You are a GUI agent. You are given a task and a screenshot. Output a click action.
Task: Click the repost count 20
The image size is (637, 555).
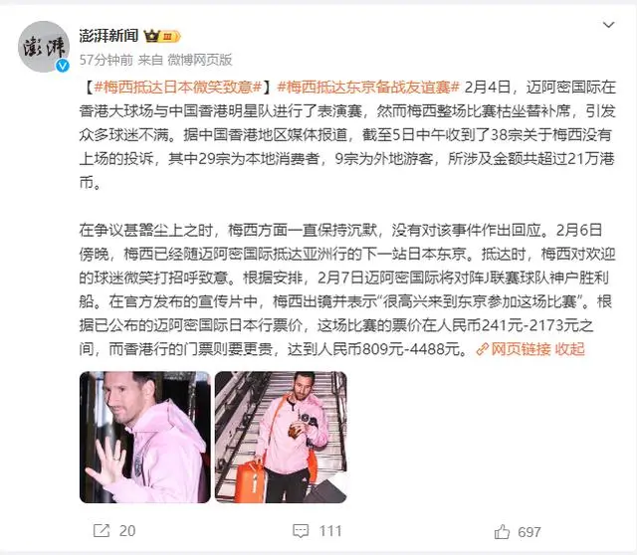127,531
